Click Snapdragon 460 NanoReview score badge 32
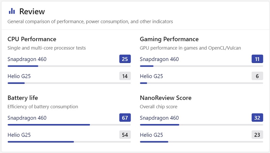Viewport: 270px width, 153px height. point(257,118)
